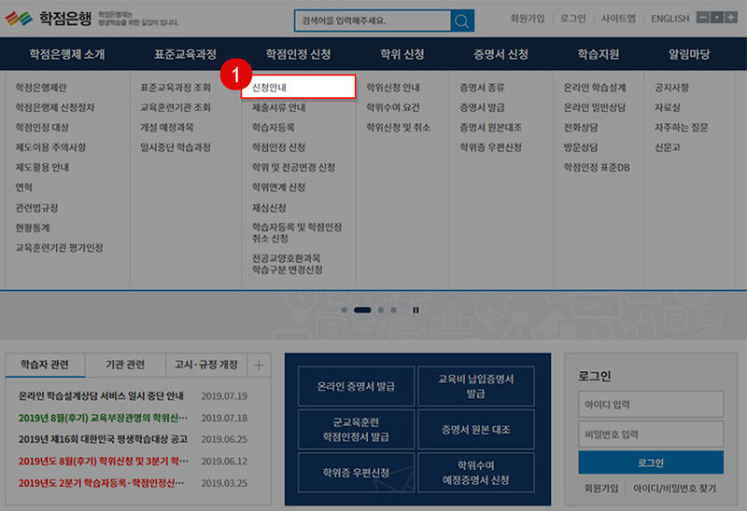The height and width of the screenshot is (511, 747).
Task: Click the zoom reset dot icon
Action: tap(717, 19)
